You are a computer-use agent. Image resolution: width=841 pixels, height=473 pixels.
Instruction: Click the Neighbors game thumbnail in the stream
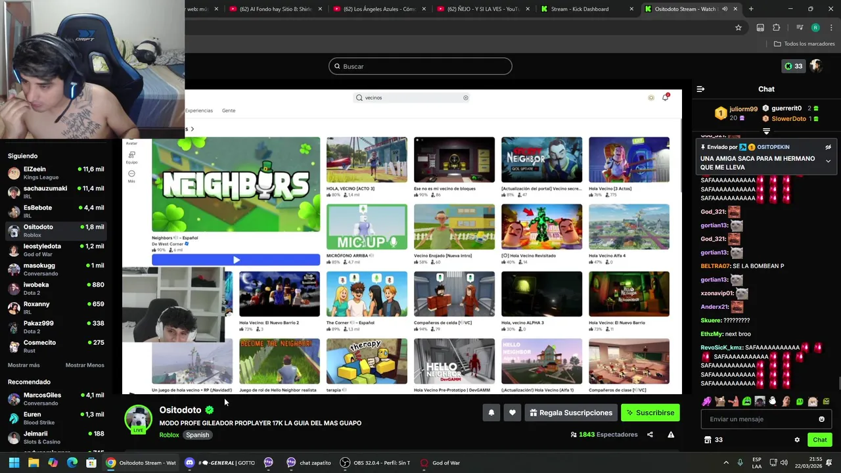(236, 185)
